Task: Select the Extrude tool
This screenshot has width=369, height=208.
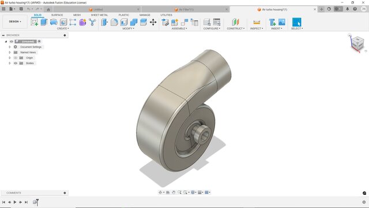Action: [x=44, y=22]
